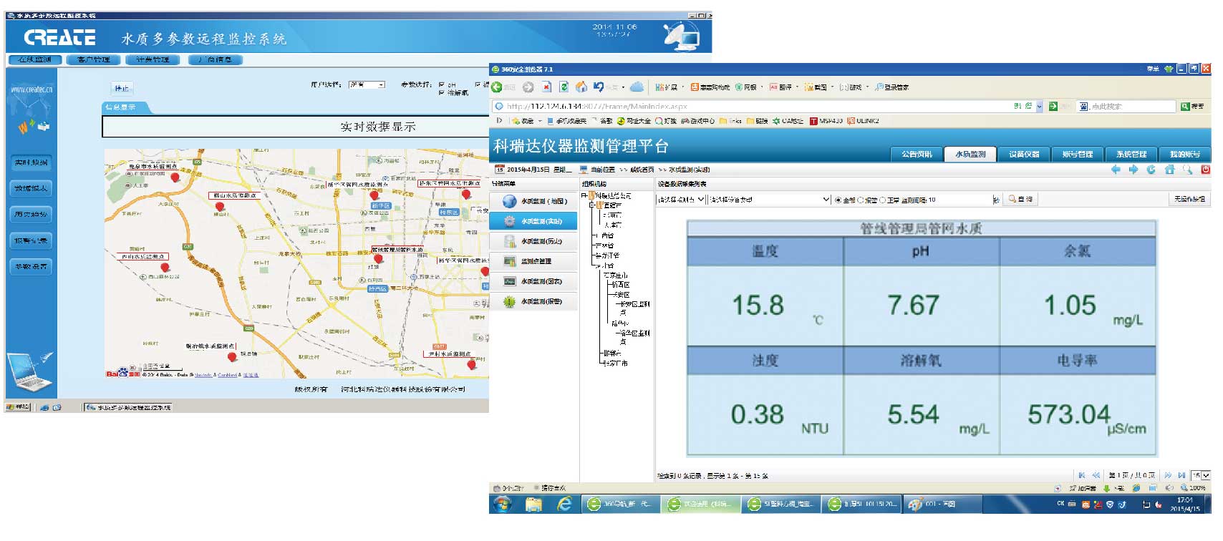Open the 收藏 favorites dropdown in bookmarks bar
Image resolution: width=1223 pixels, height=541 pixels.
[526, 121]
